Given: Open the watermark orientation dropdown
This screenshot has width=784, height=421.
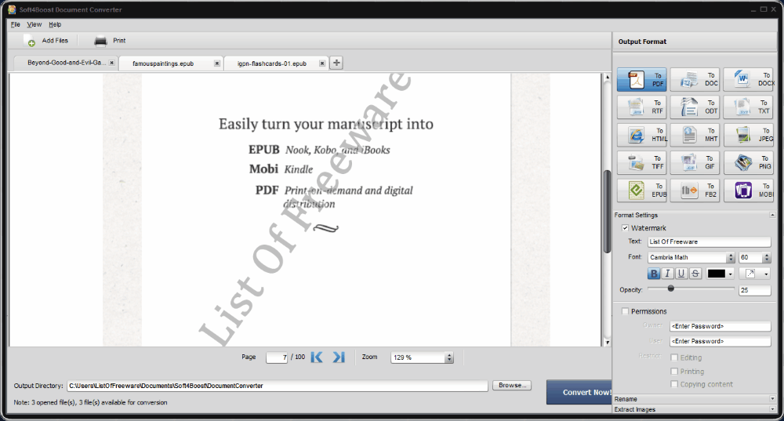Looking at the screenshot, I should (x=766, y=274).
